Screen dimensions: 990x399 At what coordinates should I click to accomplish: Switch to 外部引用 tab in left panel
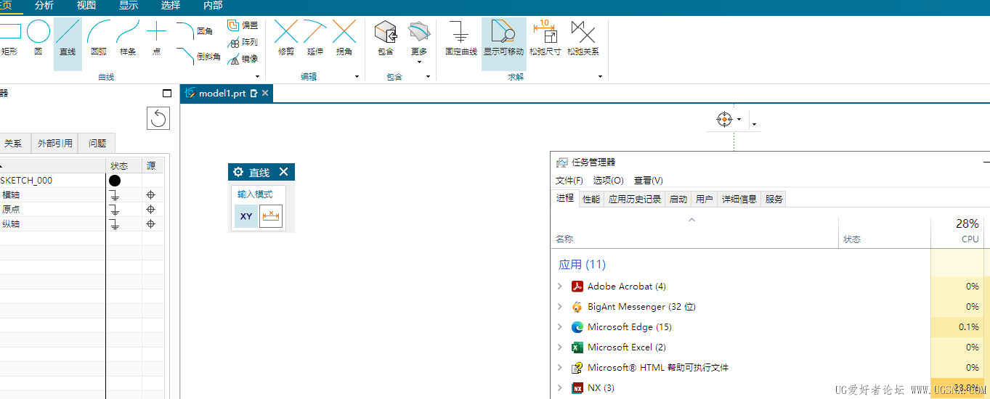tap(56, 144)
